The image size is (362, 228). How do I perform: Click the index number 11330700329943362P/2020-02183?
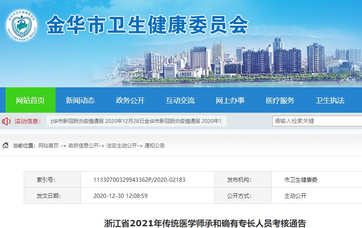[139, 180]
